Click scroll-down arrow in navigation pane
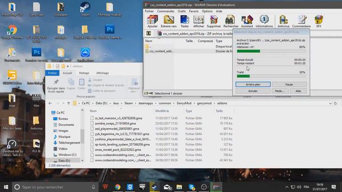The width and height of the screenshot is (342, 192). (x=82, y=161)
